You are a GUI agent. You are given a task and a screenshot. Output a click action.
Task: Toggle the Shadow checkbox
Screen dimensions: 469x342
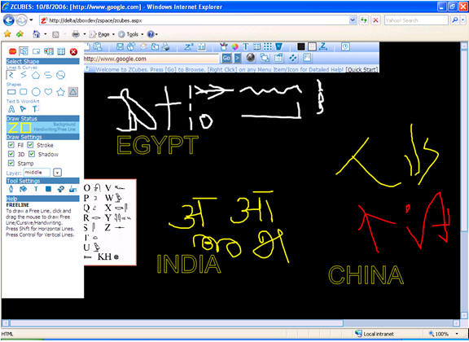tap(32, 154)
